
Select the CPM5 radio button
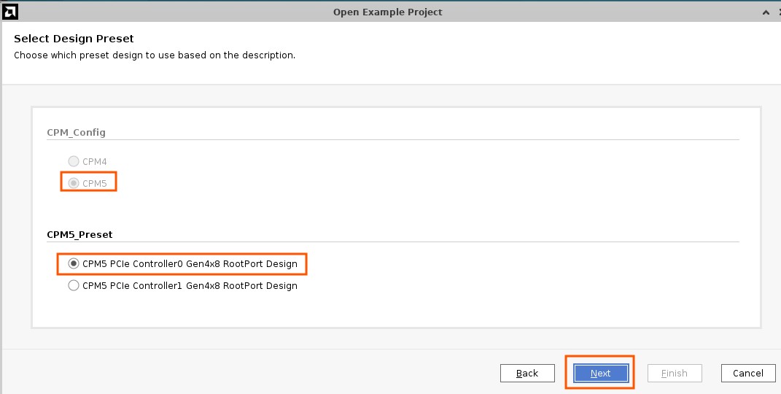coord(73,183)
